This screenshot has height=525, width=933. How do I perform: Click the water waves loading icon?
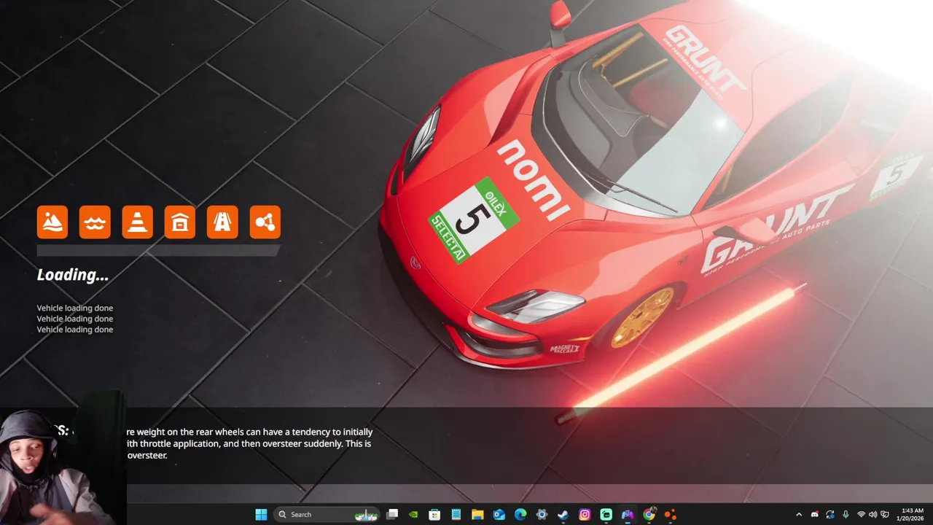click(x=95, y=222)
